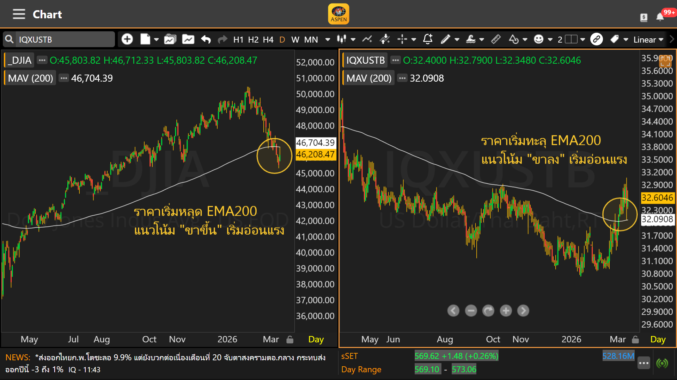
Task: Click the add indicator line icon
Action: [x=367, y=39]
